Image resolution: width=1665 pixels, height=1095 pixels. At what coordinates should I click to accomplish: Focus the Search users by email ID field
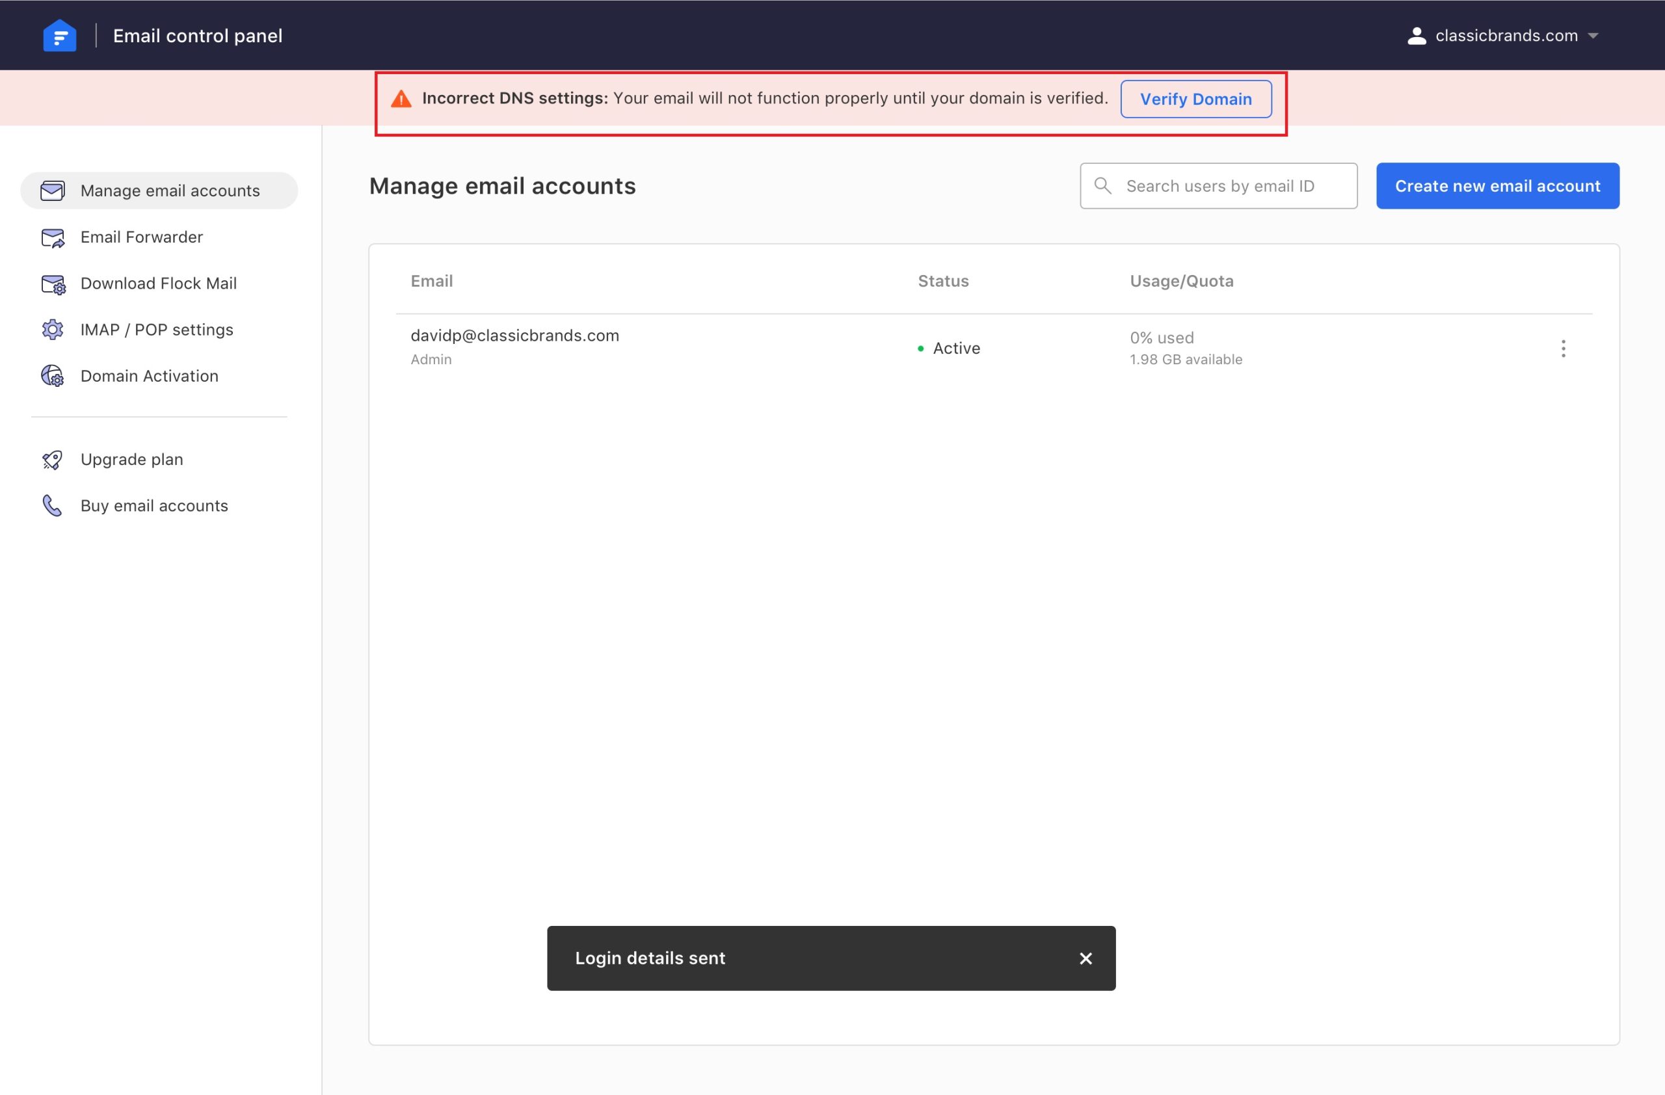tap(1231, 186)
